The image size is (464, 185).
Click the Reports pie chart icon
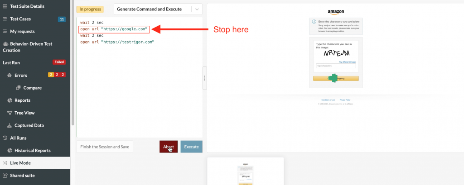pos(10,100)
